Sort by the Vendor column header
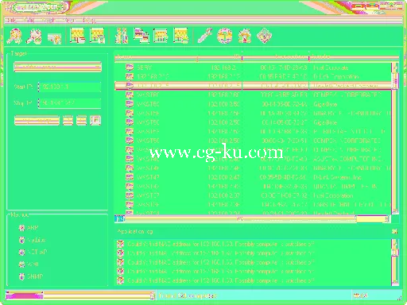The height and width of the screenshot is (305, 407). click(x=354, y=57)
